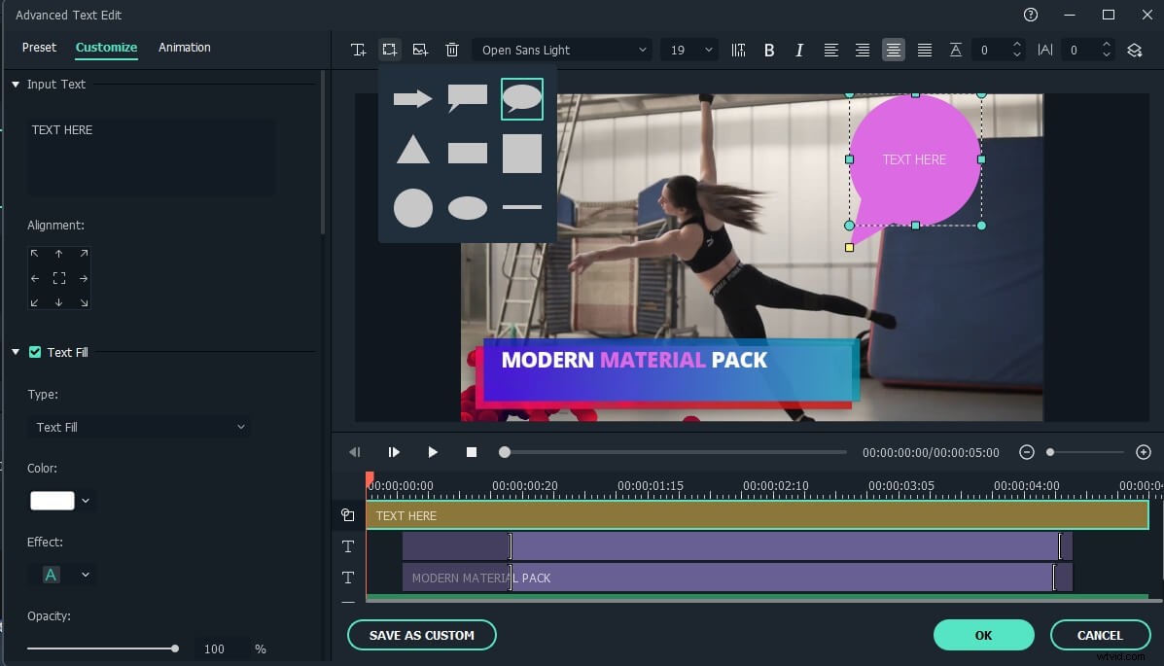
Task: Open the Open Sans Light font dropdown
Action: pos(561,50)
